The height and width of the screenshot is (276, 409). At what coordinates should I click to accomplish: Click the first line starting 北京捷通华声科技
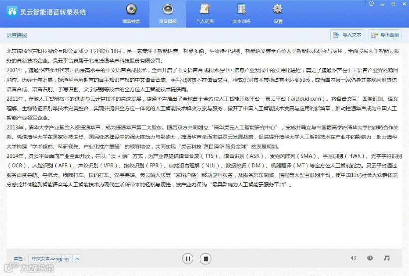point(203,51)
